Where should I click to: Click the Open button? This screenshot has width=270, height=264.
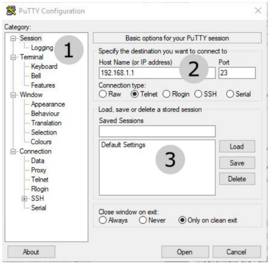click(x=185, y=252)
